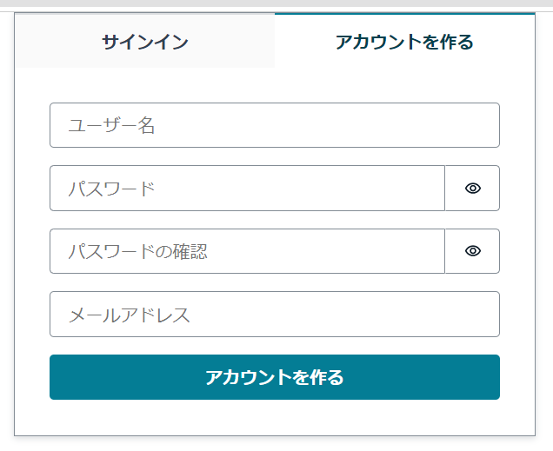The width and height of the screenshot is (553, 451).
Task: Open the sign-in tab at top left
Action: point(144,41)
